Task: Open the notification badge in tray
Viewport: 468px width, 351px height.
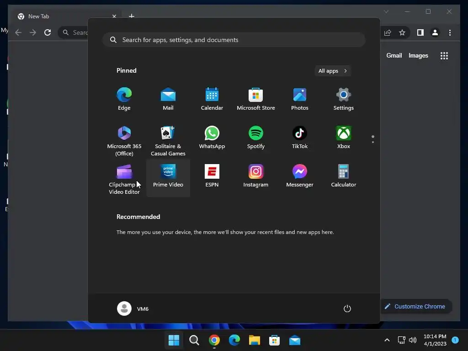Action: (455, 340)
